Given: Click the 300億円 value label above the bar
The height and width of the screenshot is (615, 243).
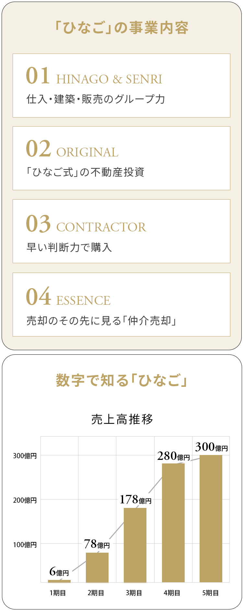Looking at the screenshot, I should (x=211, y=447).
